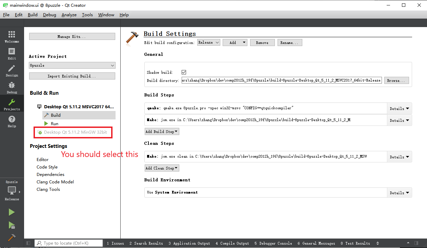The width and height of the screenshot is (427, 248).
Task: Uncheck the Shadow build checkbox
Action: (184, 72)
